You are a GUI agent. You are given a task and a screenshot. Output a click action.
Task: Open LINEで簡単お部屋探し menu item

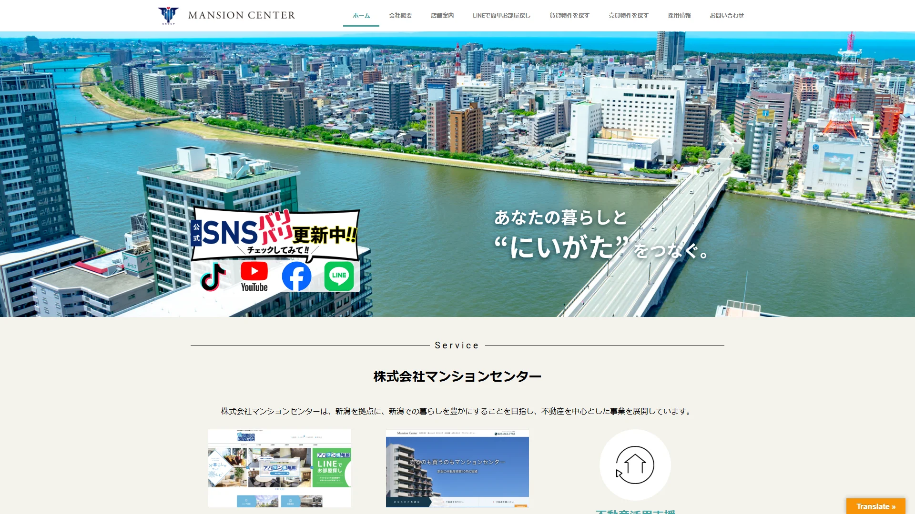click(501, 16)
